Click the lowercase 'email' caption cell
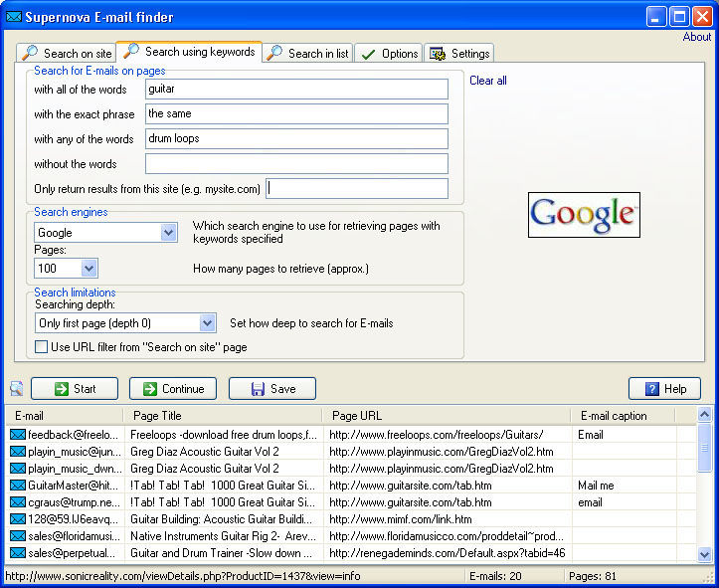719x588 pixels. pos(590,502)
